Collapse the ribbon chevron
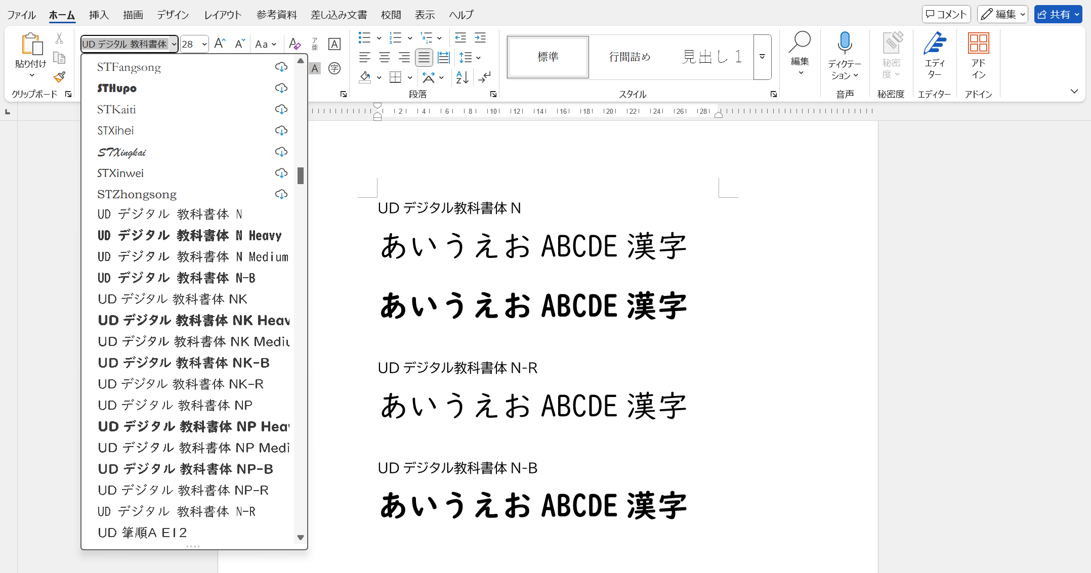 click(x=1074, y=92)
